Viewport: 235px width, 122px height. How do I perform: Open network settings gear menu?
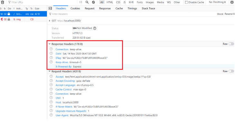point(232,2)
